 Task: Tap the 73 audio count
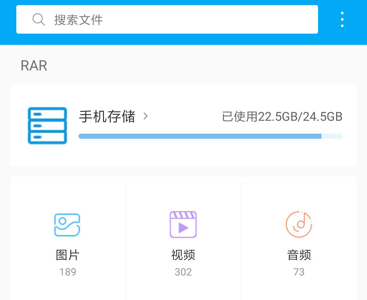299,272
